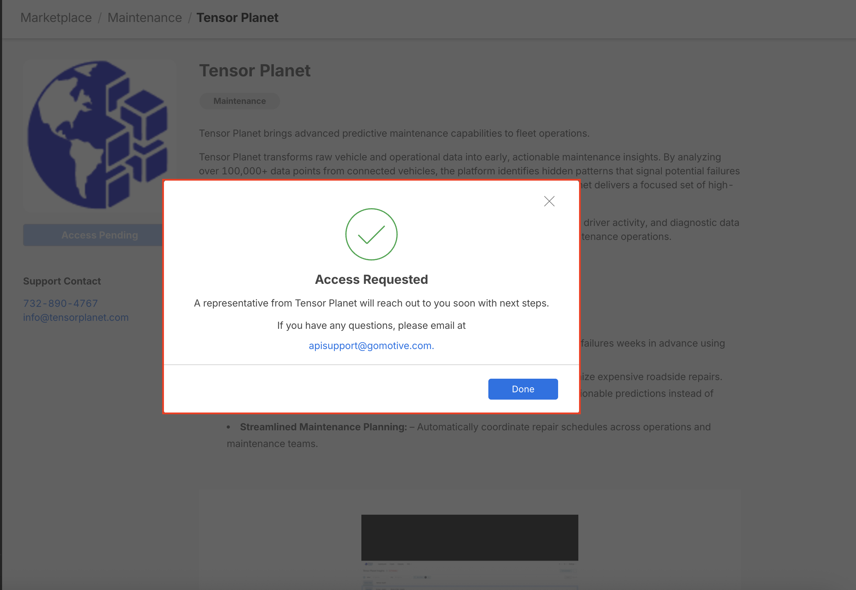Click the predictive maintenance capabilities description line

tap(394, 133)
